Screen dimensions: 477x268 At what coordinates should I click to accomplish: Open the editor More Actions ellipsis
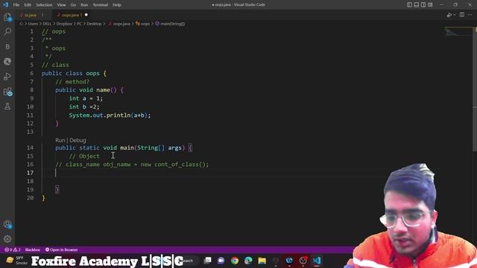click(470, 15)
